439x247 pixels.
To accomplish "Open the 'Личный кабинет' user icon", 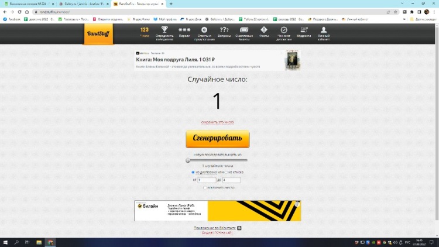I will click(x=324, y=30).
